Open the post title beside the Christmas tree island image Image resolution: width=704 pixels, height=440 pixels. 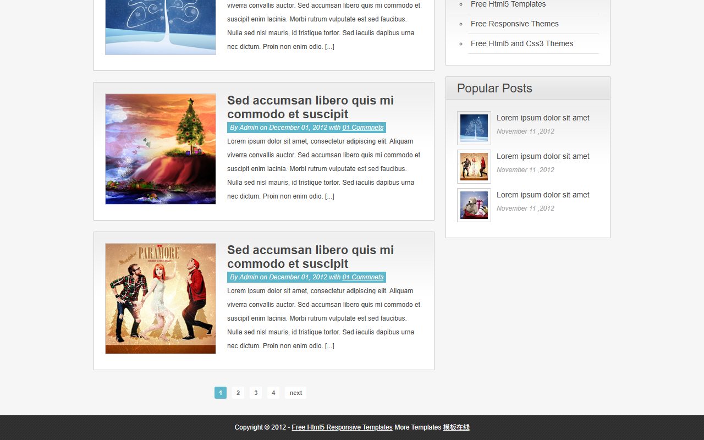pos(310,107)
